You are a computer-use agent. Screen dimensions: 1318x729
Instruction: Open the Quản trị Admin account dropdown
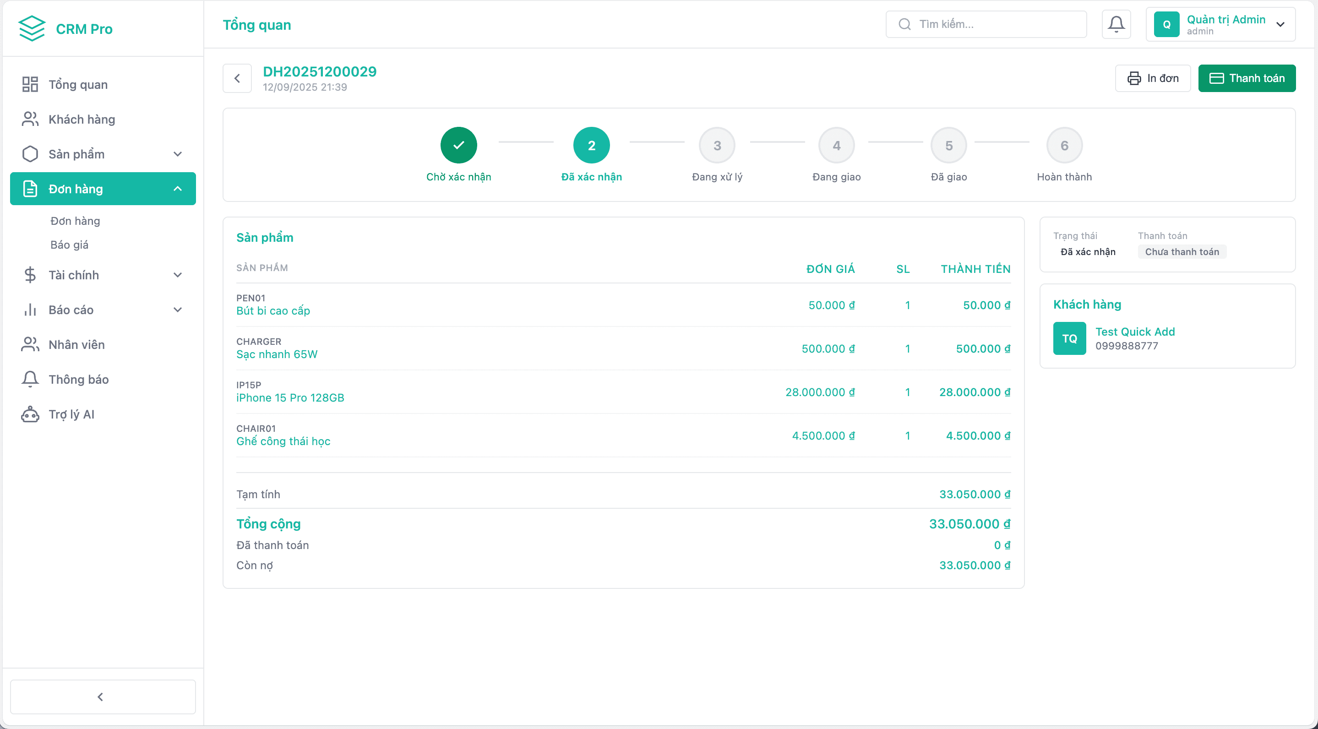click(1220, 24)
